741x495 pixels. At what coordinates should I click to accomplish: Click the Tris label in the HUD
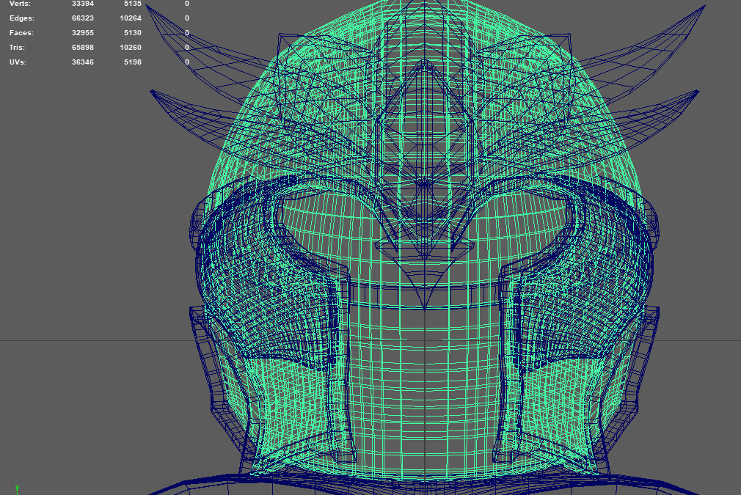tap(18, 48)
